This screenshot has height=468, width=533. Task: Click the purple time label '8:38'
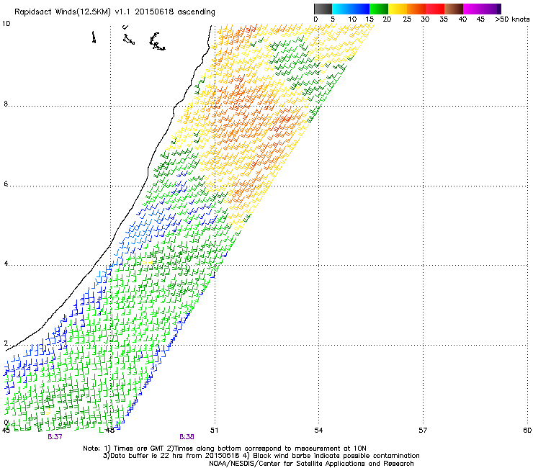click(x=187, y=437)
